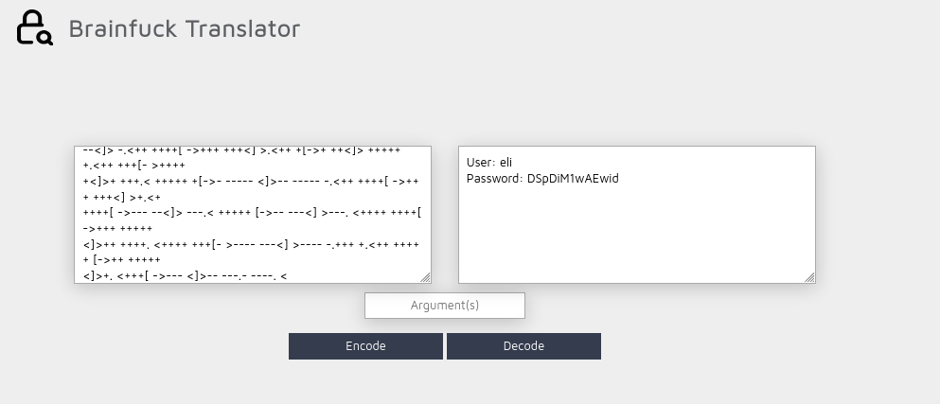Click the code line "+.<++ +++[- >++++"
The width and height of the screenshot is (940, 404).
point(134,166)
